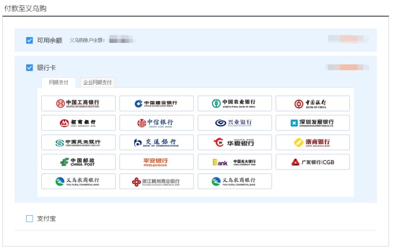Uncheck the 可用余额 balance checkbox
This screenshot has width=407, height=250.
(x=30, y=41)
